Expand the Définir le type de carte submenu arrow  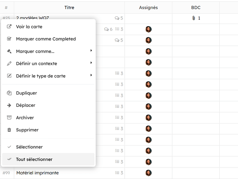(x=91, y=76)
